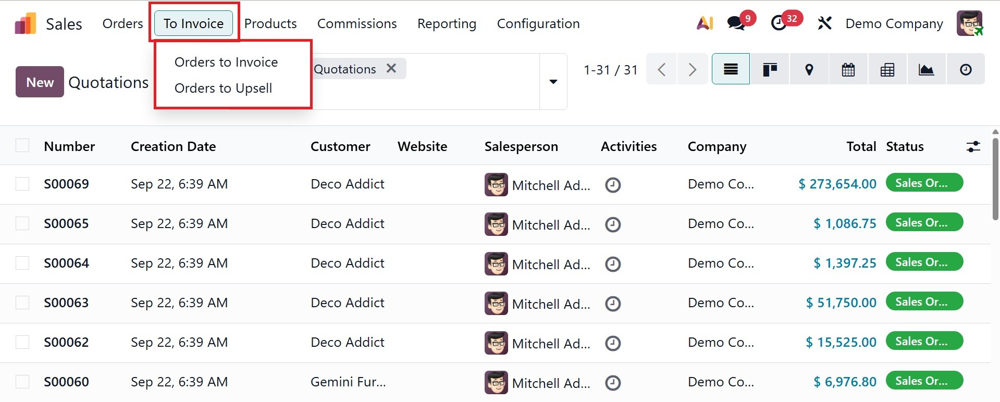Choose Orders to Invoice menu entry
Viewport: 1000px width, 402px height.
(226, 62)
